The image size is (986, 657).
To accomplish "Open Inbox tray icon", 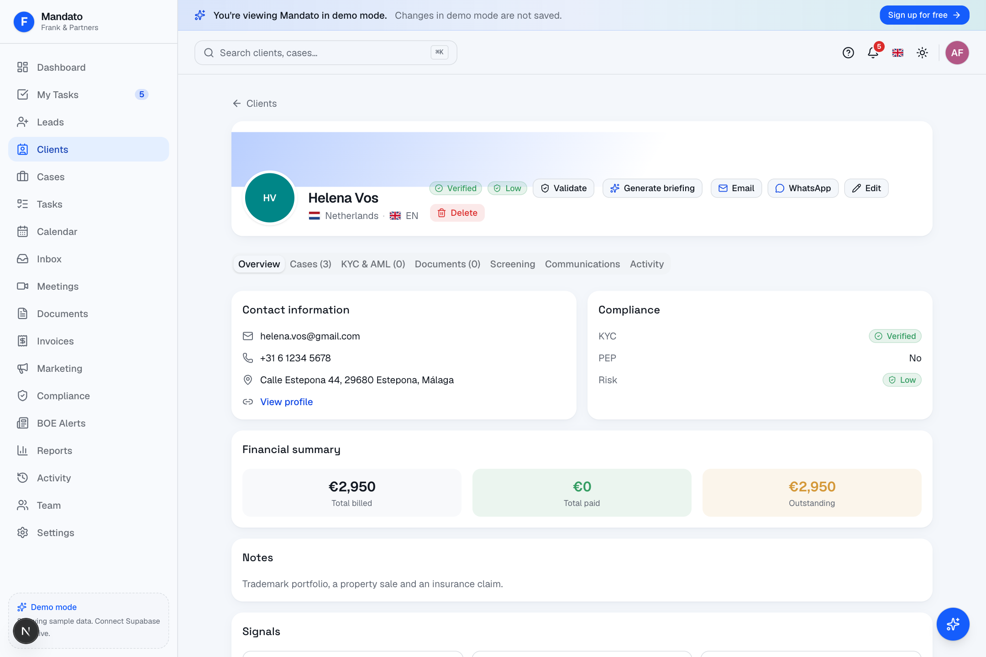I will pyautogui.click(x=22, y=259).
